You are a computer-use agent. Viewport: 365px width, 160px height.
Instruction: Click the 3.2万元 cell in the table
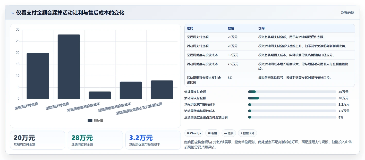coord(233,55)
